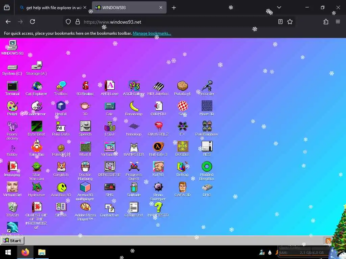This screenshot has width=346, height=259.
Task: Select the WINDOWS93 browser tab
Action: tap(129, 8)
